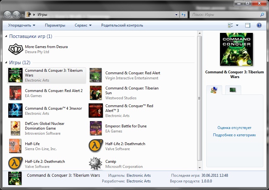The image size is (269, 190).
Task: Select Half-Life 2: Deathmatch icon beside Emperor column
Action: (96, 146)
